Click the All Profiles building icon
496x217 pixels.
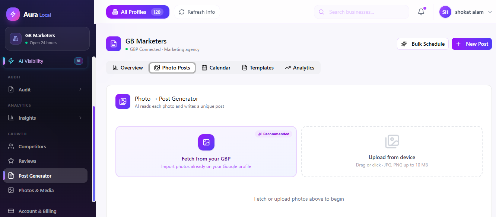(x=115, y=12)
